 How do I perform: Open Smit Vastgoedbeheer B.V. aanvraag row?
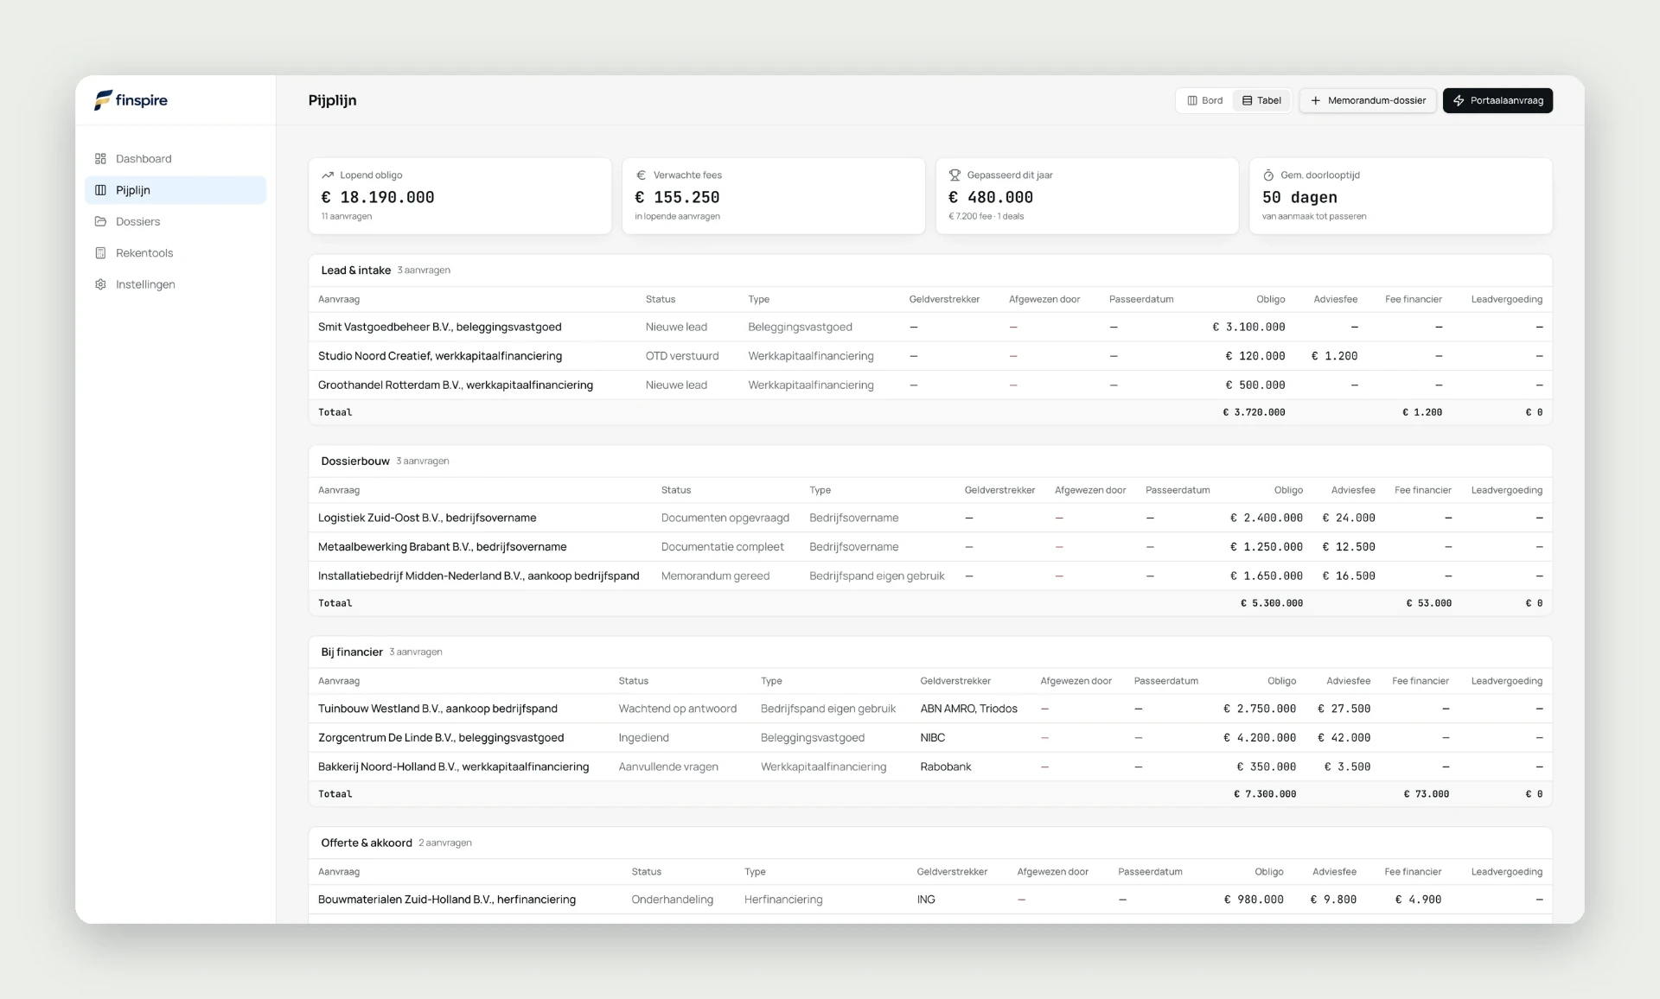(930, 327)
